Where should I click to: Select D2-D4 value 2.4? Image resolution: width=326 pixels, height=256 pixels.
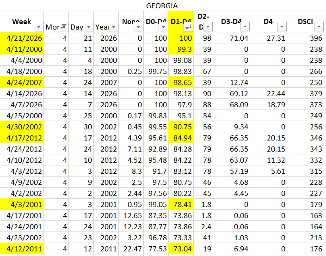pos(203,226)
